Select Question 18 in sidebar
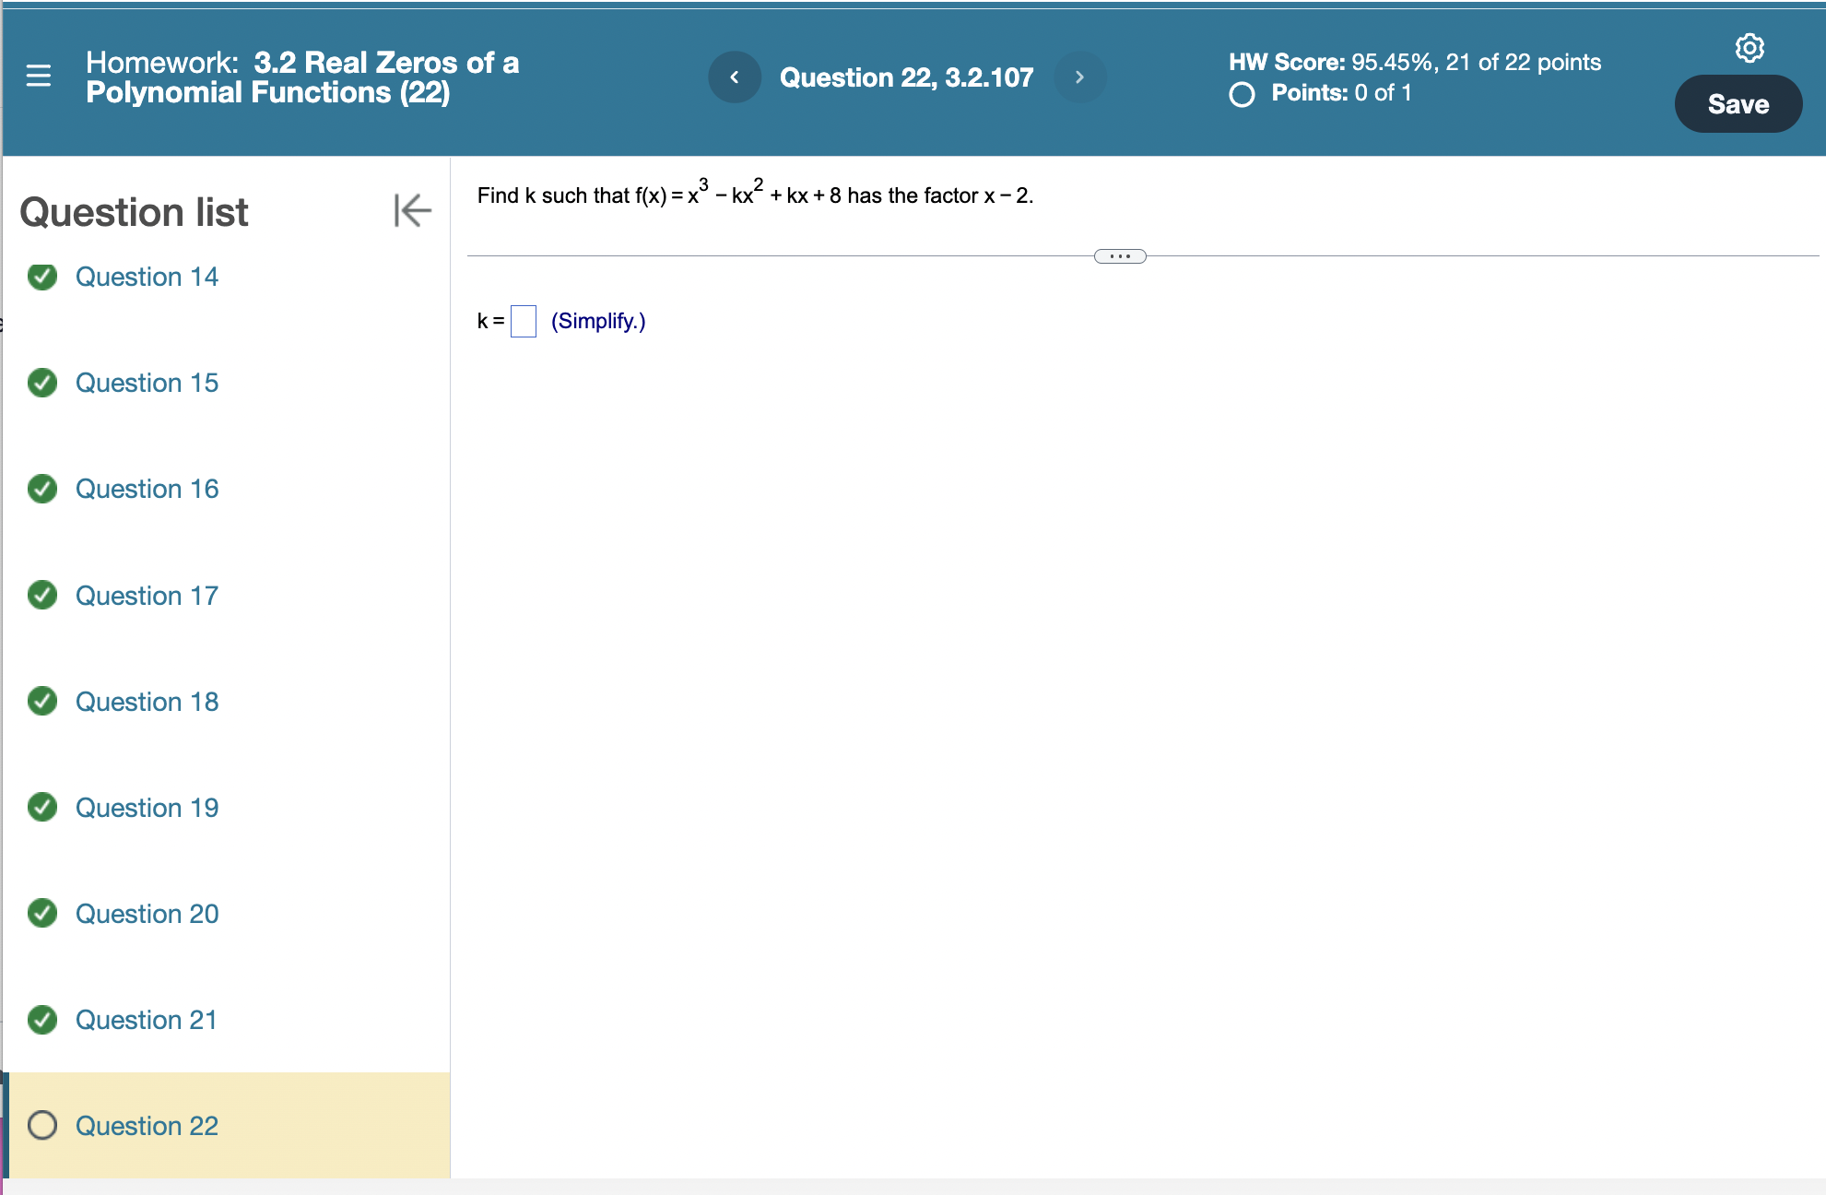Viewport: 1826px width, 1195px height. [x=147, y=702]
